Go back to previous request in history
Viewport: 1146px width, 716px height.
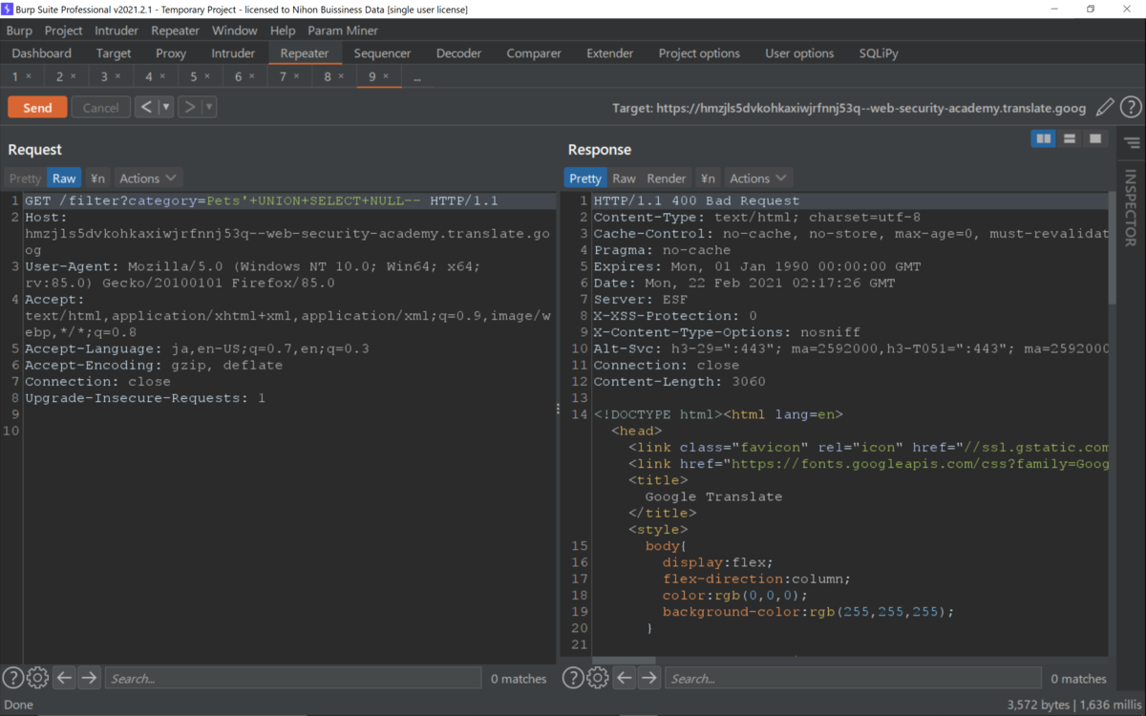tap(146, 107)
